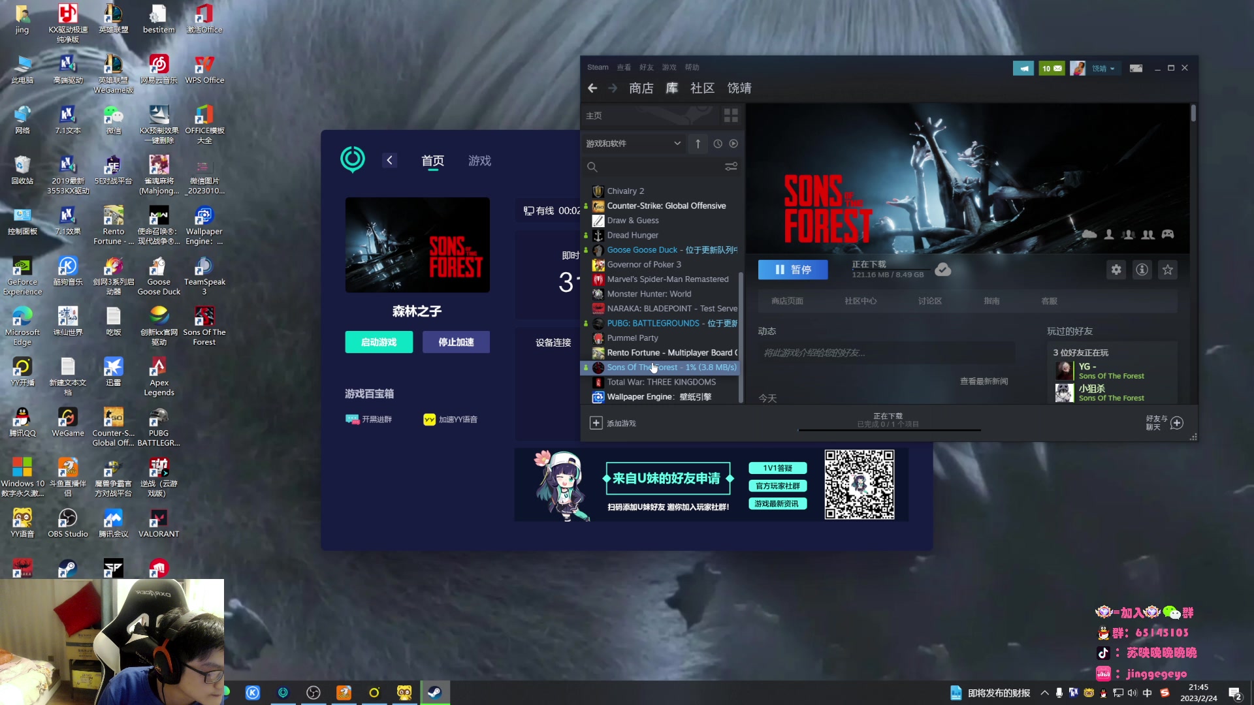Open the 社区中心 link
Image resolution: width=1254 pixels, height=705 pixels.
pos(860,301)
